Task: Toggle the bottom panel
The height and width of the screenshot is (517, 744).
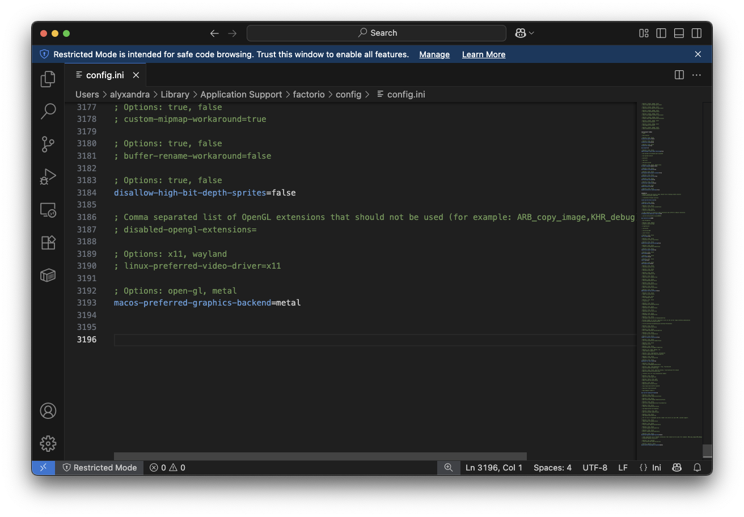Action: pos(679,33)
